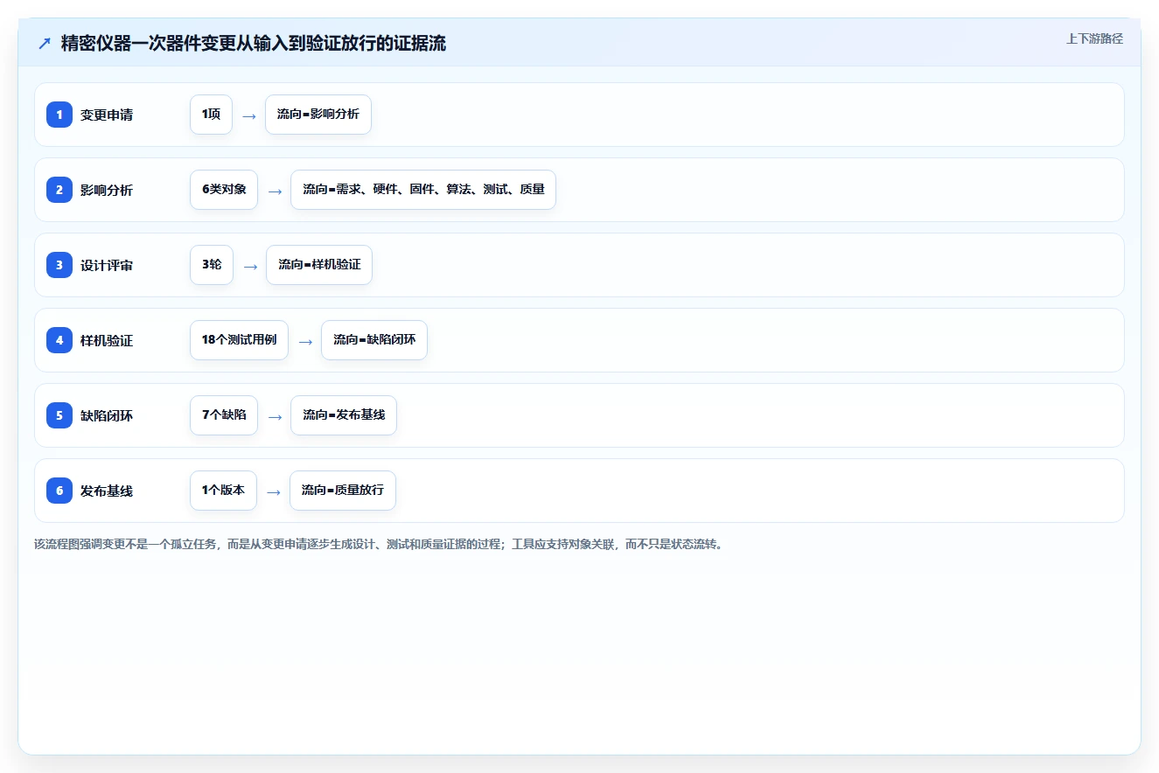Viewport: 1159px width, 773px height.
Task: Select the number 4 badge beside 样机验证
Action: pyautogui.click(x=59, y=340)
